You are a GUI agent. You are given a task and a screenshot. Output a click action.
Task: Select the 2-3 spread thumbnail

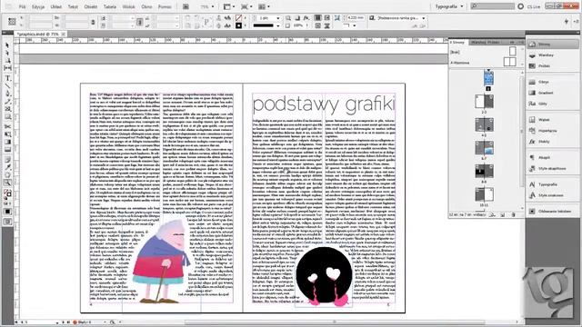coord(484,101)
